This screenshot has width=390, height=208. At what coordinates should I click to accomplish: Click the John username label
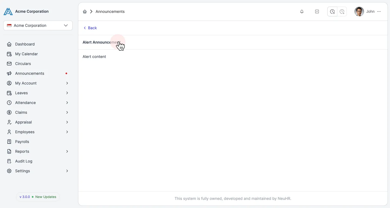click(370, 11)
